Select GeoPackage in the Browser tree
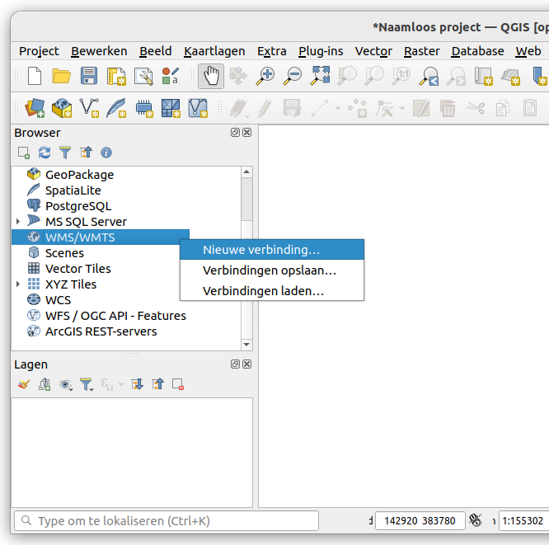This screenshot has height=545, width=549. point(79,175)
